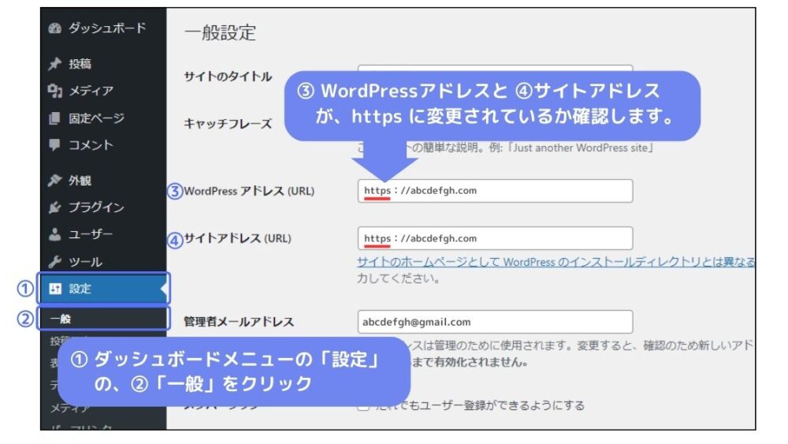
Task: Open the 投稿 menu item
Action: [103, 64]
